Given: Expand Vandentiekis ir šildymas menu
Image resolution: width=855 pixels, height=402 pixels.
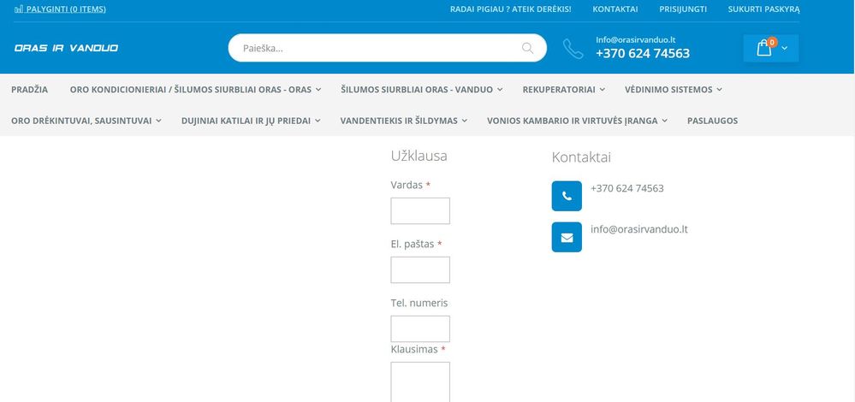Looking at the screenshot, I should click(403, 121).
